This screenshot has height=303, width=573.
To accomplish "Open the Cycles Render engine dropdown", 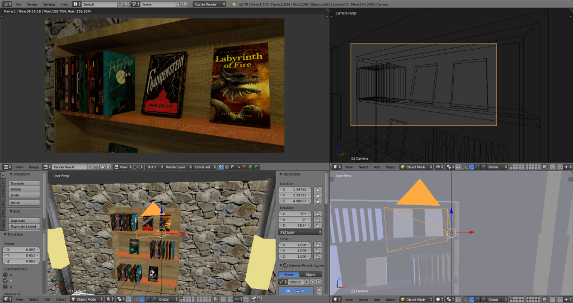I will click(210, 4).
